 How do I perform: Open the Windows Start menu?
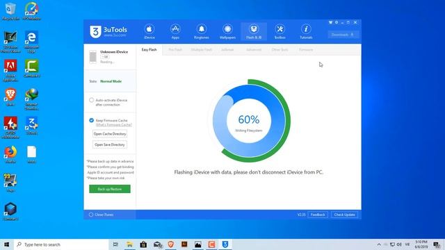click(7, 244)
